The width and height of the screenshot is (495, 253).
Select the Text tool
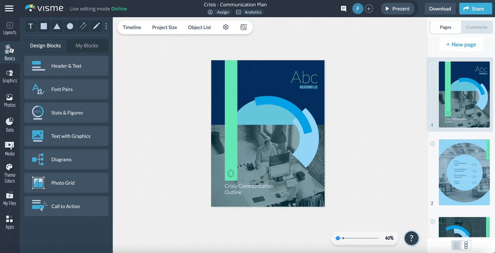point(31,26)
